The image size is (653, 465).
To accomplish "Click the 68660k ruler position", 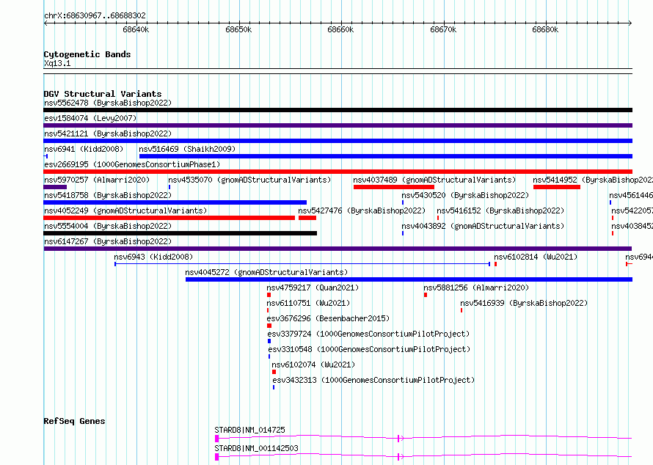I will pyautogui.click(x=340, y=29).
